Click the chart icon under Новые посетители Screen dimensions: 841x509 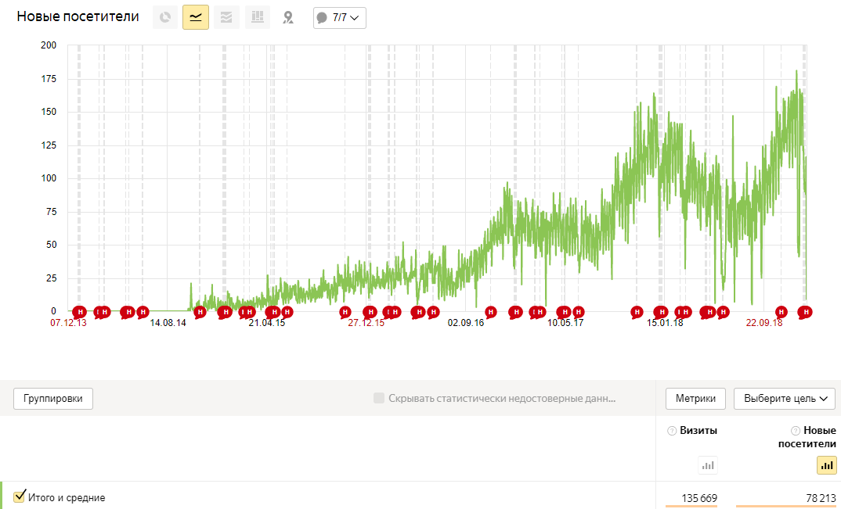tap(827, 465)
